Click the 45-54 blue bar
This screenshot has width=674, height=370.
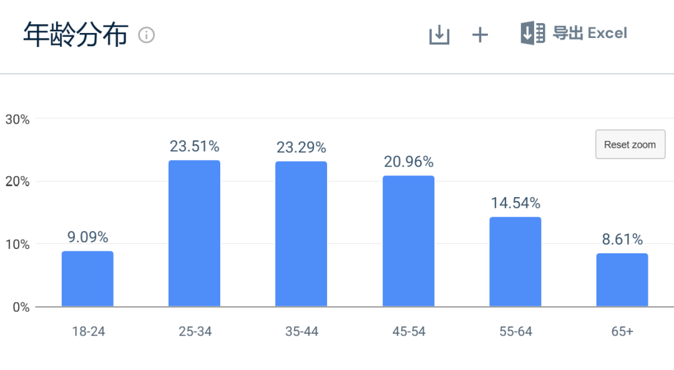[408, 241]
